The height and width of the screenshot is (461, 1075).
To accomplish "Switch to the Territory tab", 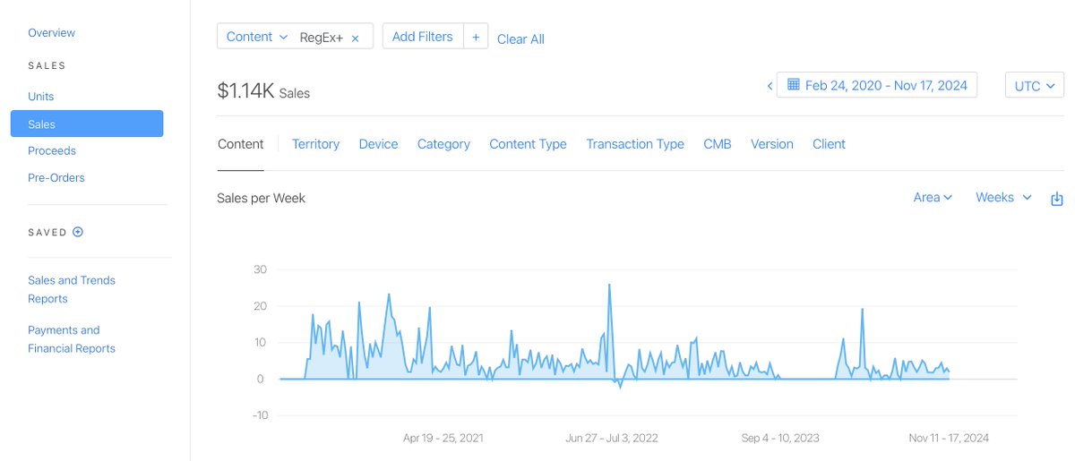I will pyautogui.click(x=315, y=144).
